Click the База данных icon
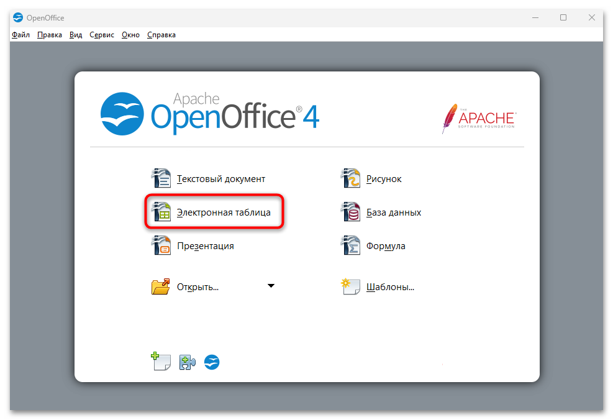The image size is (613, 420). pyautogui.click(x=350, y=212)
